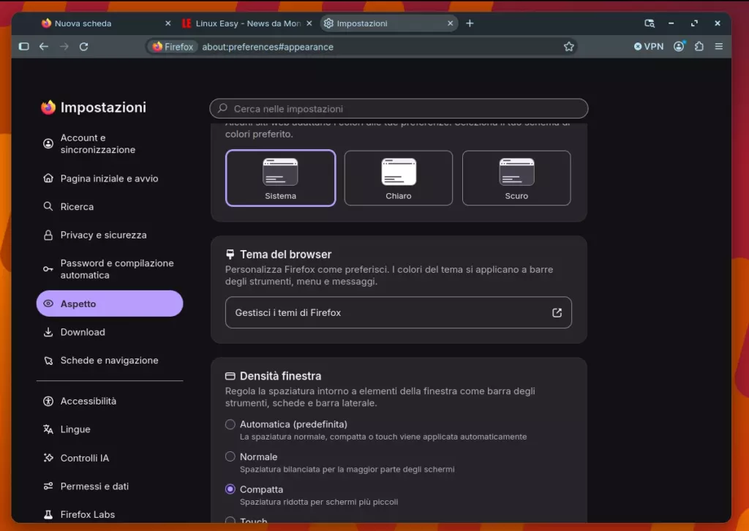
Task: Open Accessibilità settings
Action: tap(110, 401)
